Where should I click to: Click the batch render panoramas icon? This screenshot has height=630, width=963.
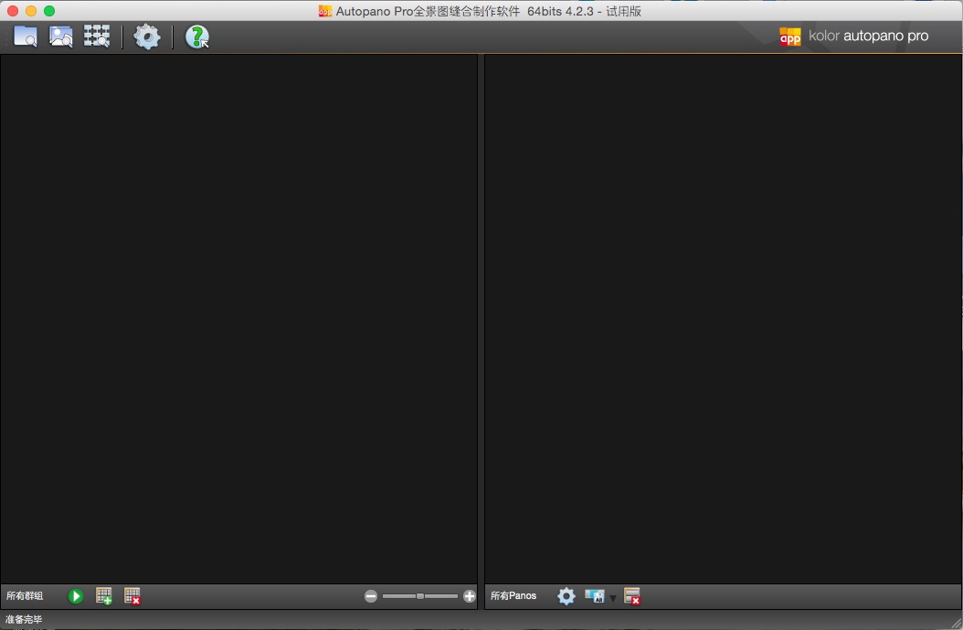coord(595,596)
